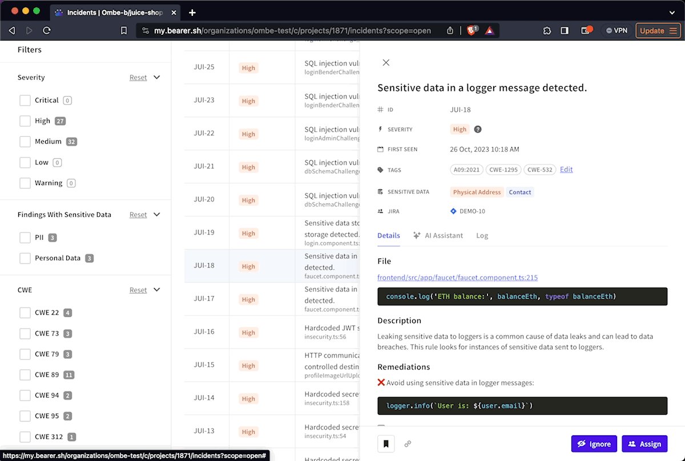Image resolution: width=685 pixels, height=461 pixels.
Task: Collapse the CWE filter section
Action: [157, 290]
